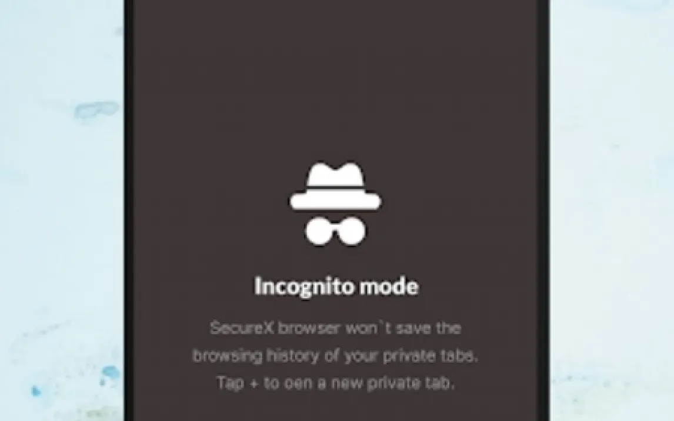Viewport: 674px width, 421px height.
Task: Click "Tap + to open a new private tab."
Action: point(335,383)
